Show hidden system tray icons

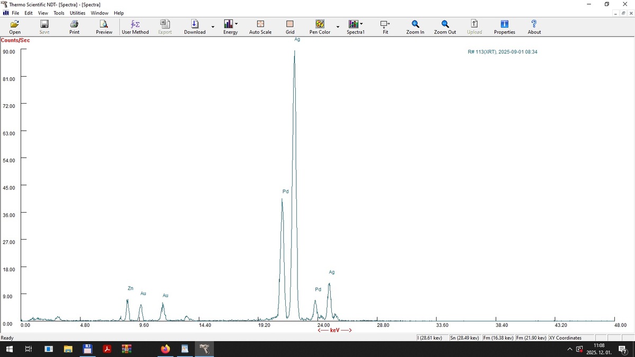(569, 349)
